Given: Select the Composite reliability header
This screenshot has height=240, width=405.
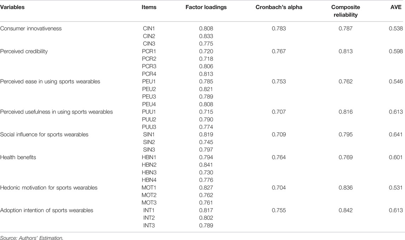Looking at the screenshot, I should pos(345,11).
